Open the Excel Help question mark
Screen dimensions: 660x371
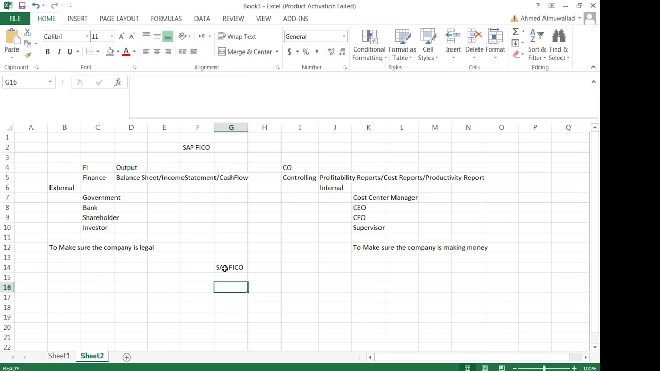538,6
